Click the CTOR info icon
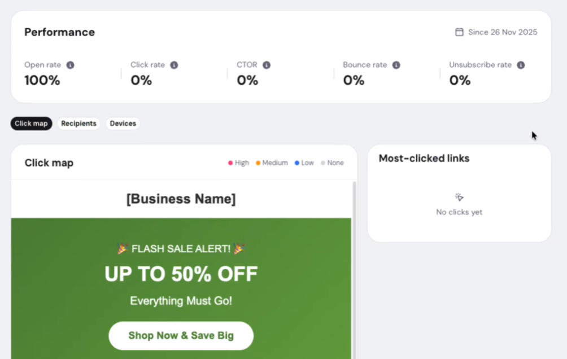Viewport: 567px width, 359px height. click(267, 65)
